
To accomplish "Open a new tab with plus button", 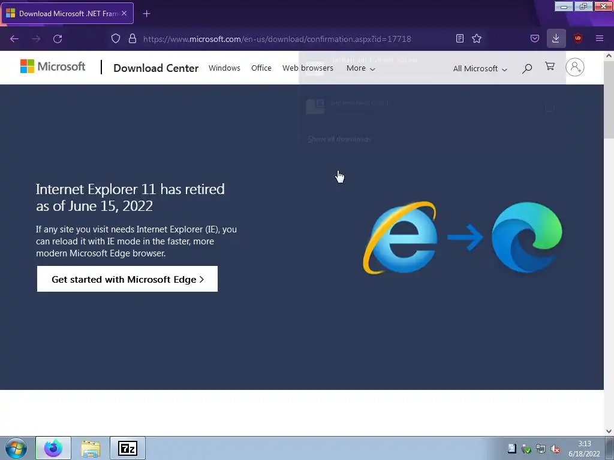I will (x=146, y=14).
